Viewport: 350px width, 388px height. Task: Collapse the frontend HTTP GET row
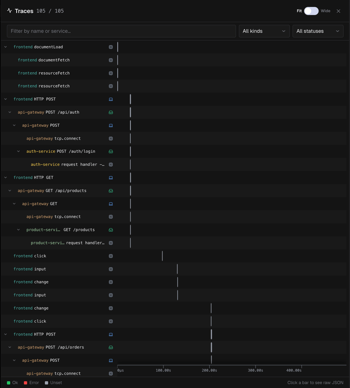[x=5, y=178]
